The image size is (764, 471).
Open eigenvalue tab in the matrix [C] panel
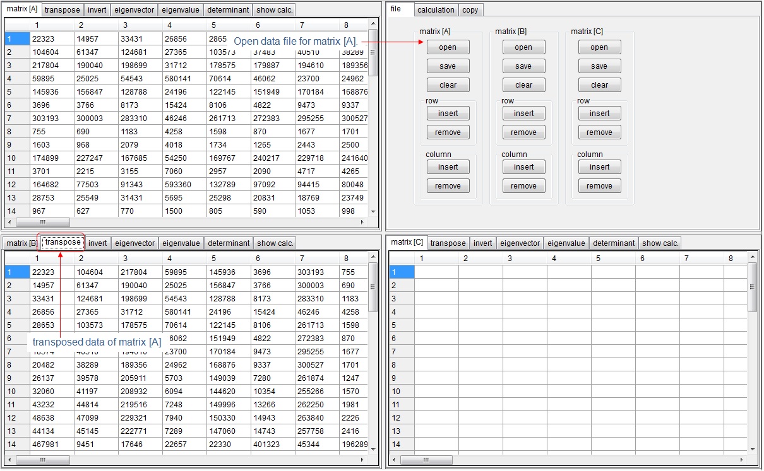pos(566,243)
